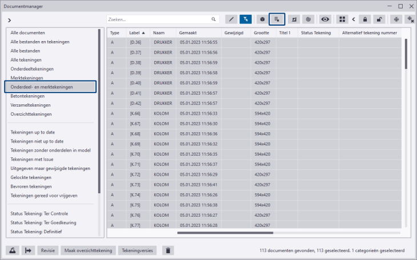Click the 'Maak overzichttekening' button
Viewport: 417px width, 260px height.
tap(88, 250)
